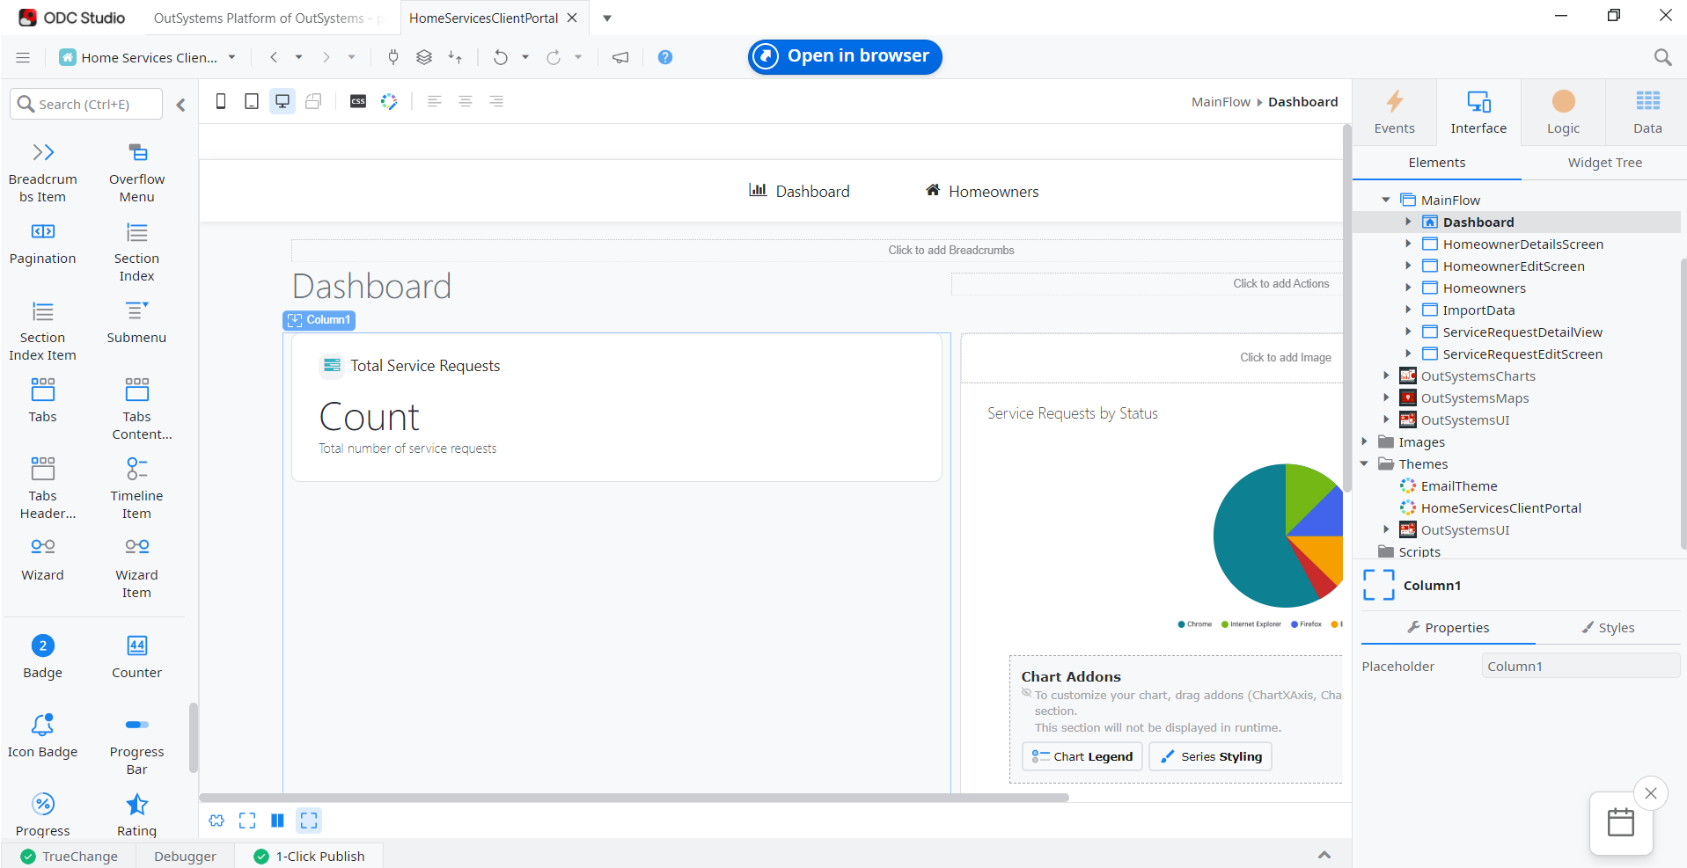Open the CSS editor
Viewport: 1687px width, 868px height.
coord(357,101)
